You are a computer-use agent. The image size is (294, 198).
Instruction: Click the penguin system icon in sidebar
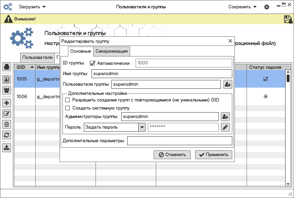pos(6,67)
